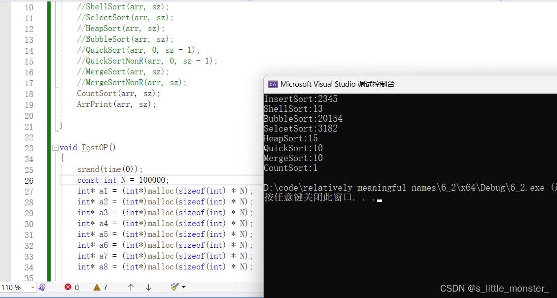Click the ArrPrint(arr, sz); code line
The height and width of the screenshot is (298, 557).
116,104
